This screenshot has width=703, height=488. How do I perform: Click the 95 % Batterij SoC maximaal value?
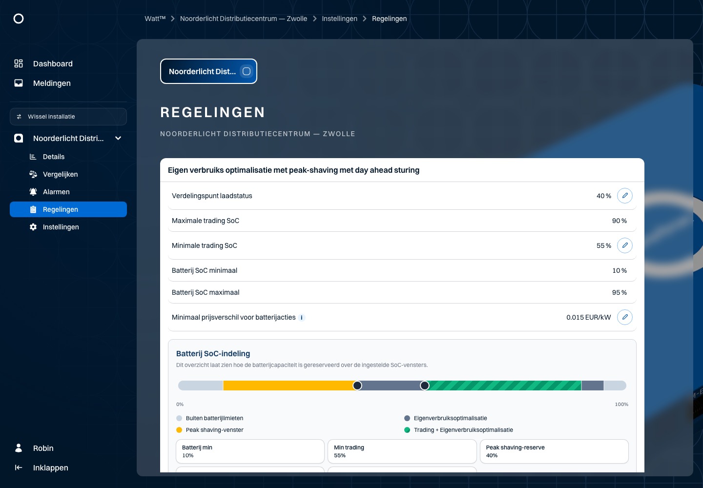(x=620, y=292)
